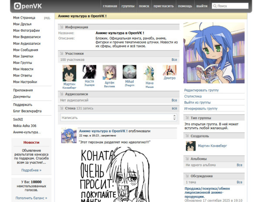Open the пригласить header tab

(x=164, y=6)
